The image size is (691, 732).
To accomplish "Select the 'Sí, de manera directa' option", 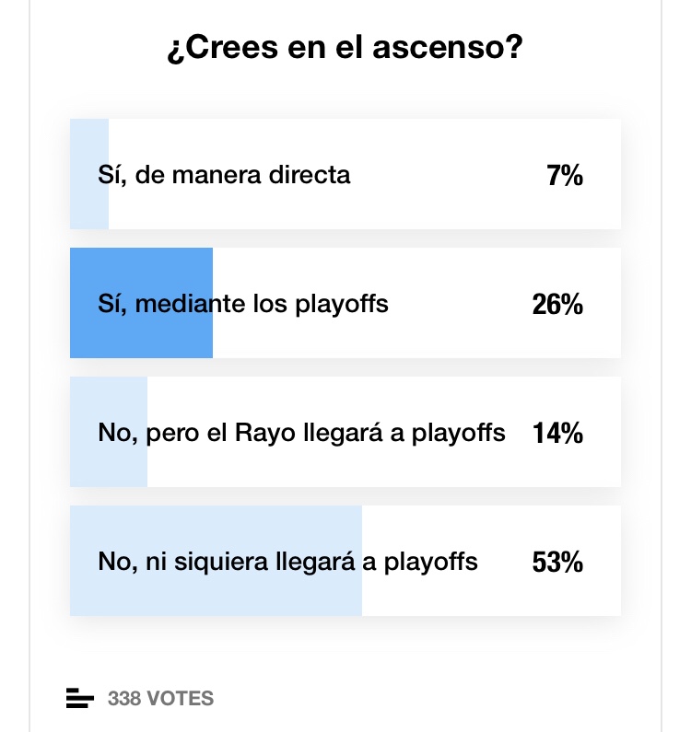I will (224, 174).
